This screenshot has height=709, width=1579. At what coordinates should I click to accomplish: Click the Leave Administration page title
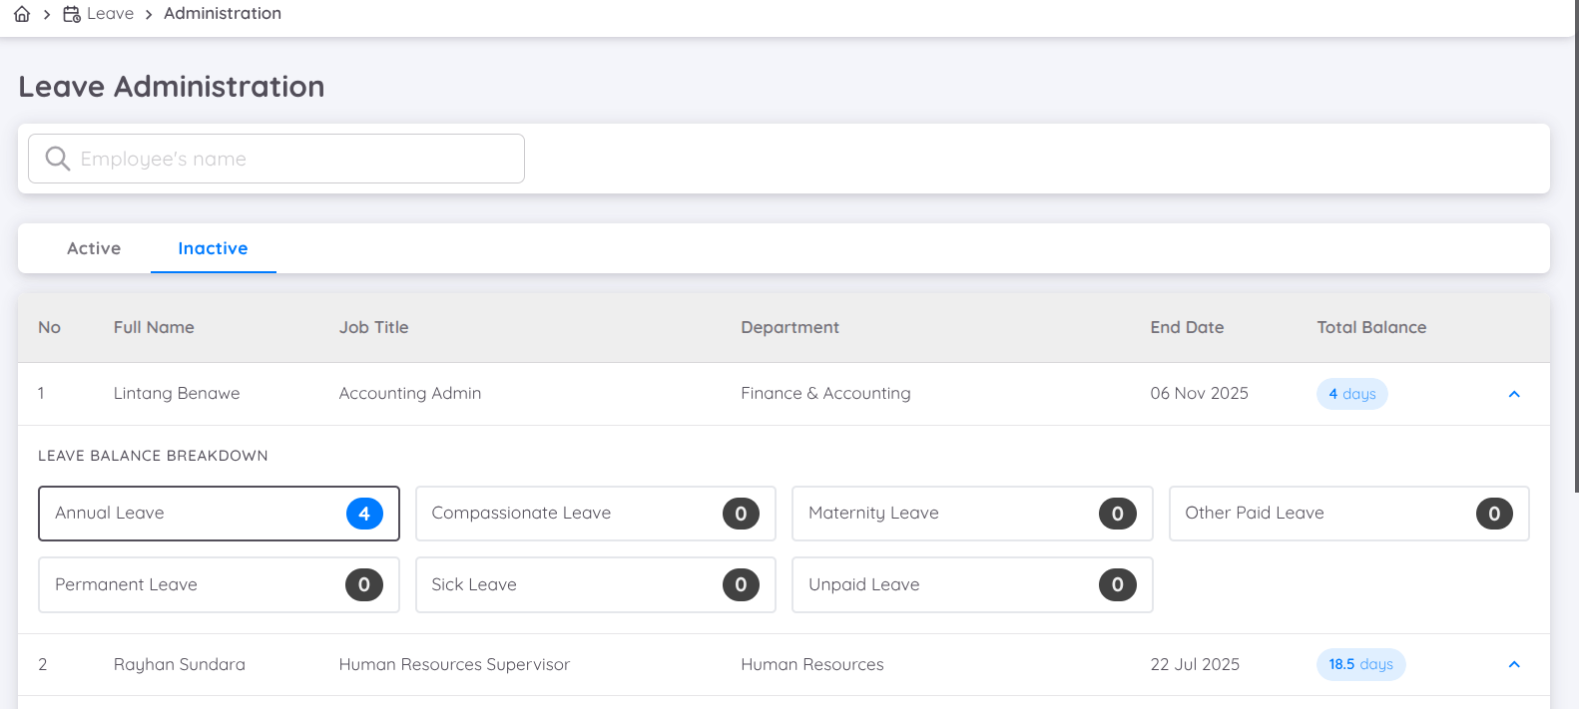point(172,87)
